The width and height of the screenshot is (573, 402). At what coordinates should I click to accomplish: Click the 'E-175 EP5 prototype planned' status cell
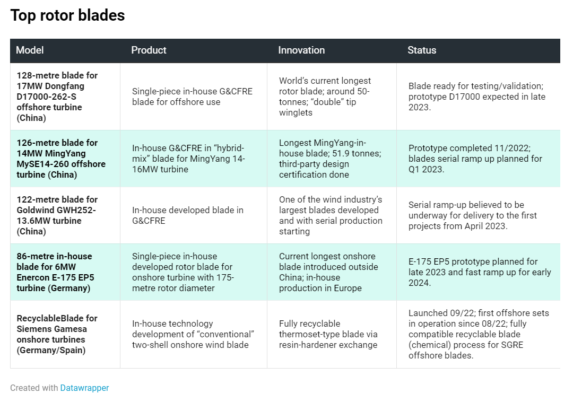click(x=479, y=272)
